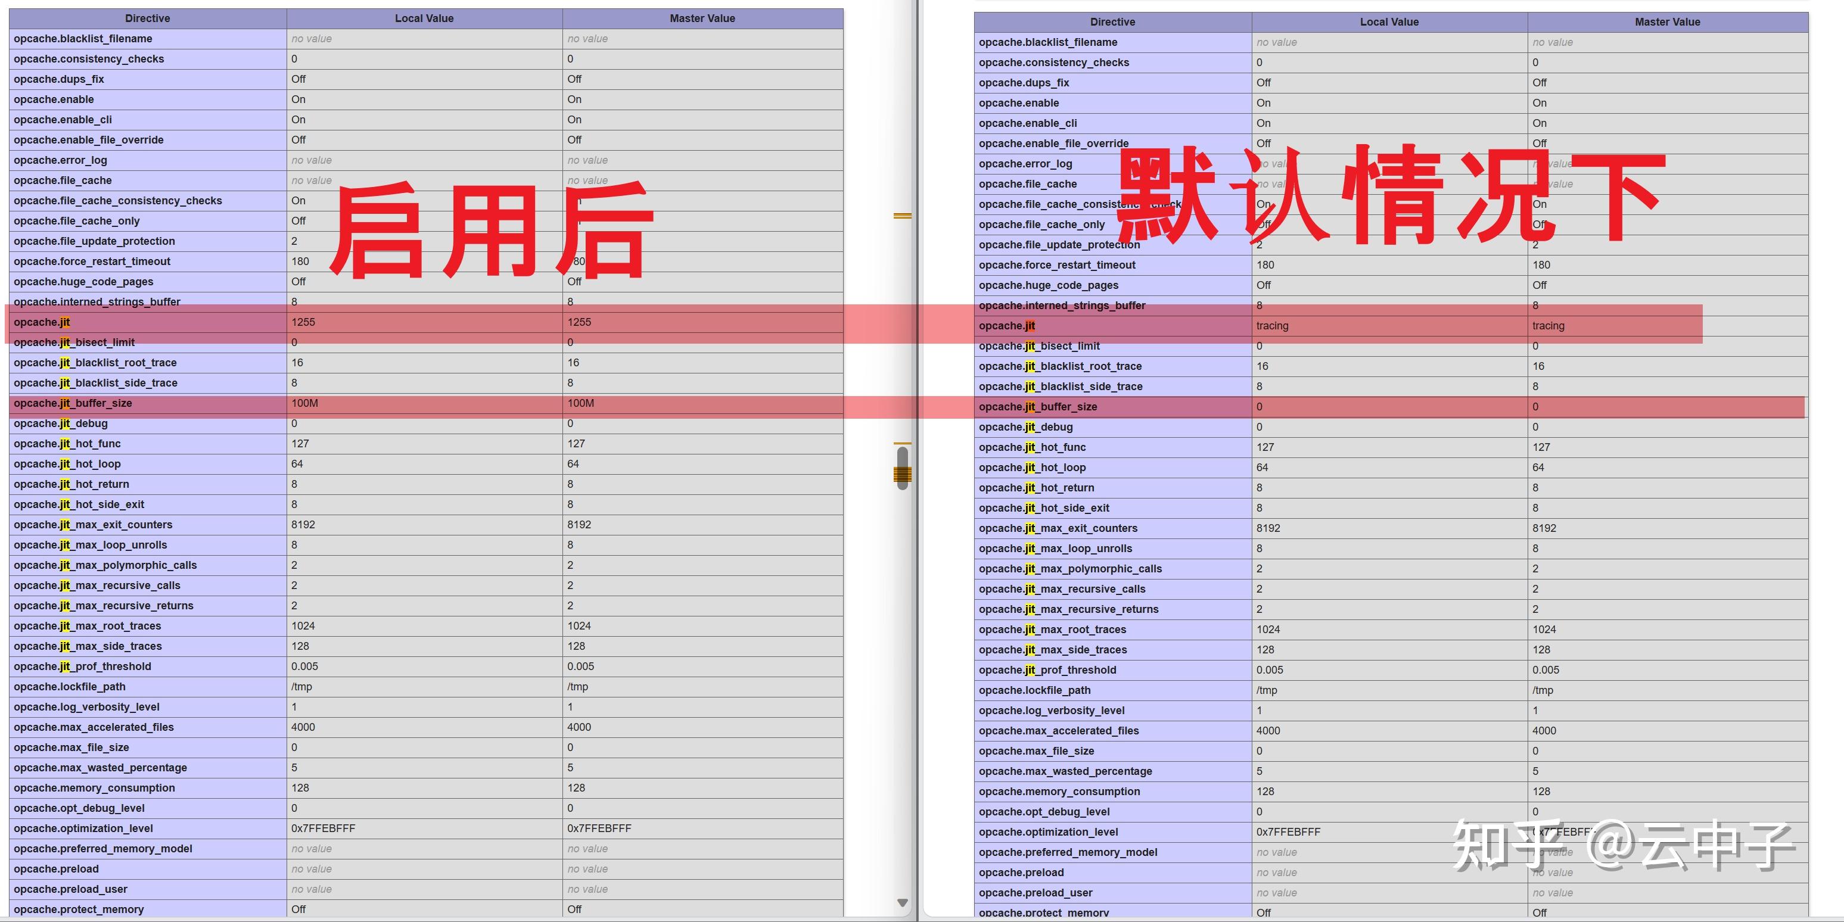1844x922 pixels.
Task: Select the opcache.jit directive cell
Action: click(42, 322)
